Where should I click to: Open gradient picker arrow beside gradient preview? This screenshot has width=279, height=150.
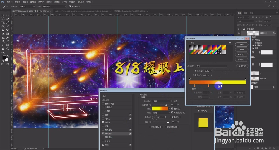coord(169,109)
